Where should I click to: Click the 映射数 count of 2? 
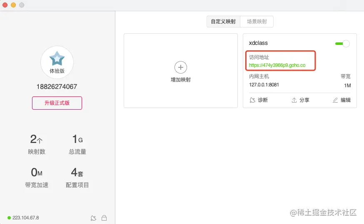point(36,139)
